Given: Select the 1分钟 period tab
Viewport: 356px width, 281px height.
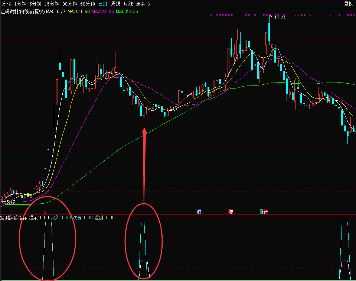Looking at the screenshot, I should (20, 4).
